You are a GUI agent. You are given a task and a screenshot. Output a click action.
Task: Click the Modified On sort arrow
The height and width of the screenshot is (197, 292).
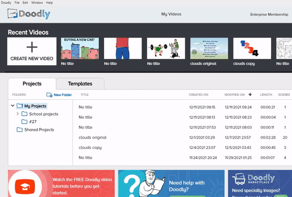250,94
